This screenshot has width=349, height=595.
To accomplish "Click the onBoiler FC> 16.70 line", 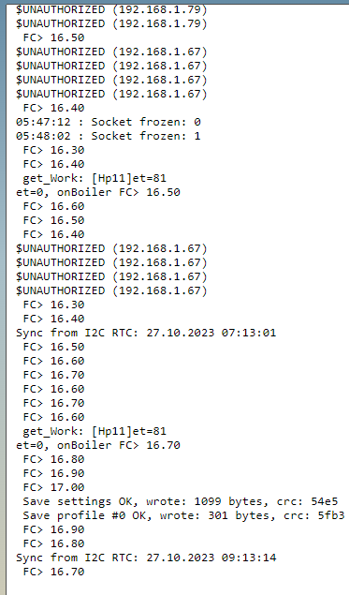I will (x=97, y=445).
